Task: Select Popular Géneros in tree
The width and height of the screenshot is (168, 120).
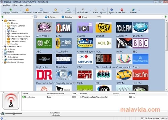Action: 17,26
